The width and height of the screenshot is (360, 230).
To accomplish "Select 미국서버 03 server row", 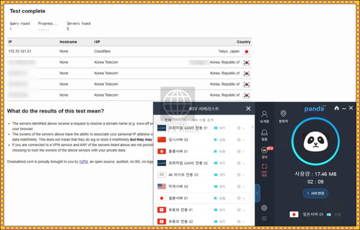I will [202, 186].
